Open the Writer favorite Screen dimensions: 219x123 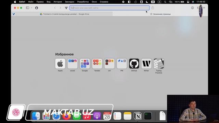point(146,64)
